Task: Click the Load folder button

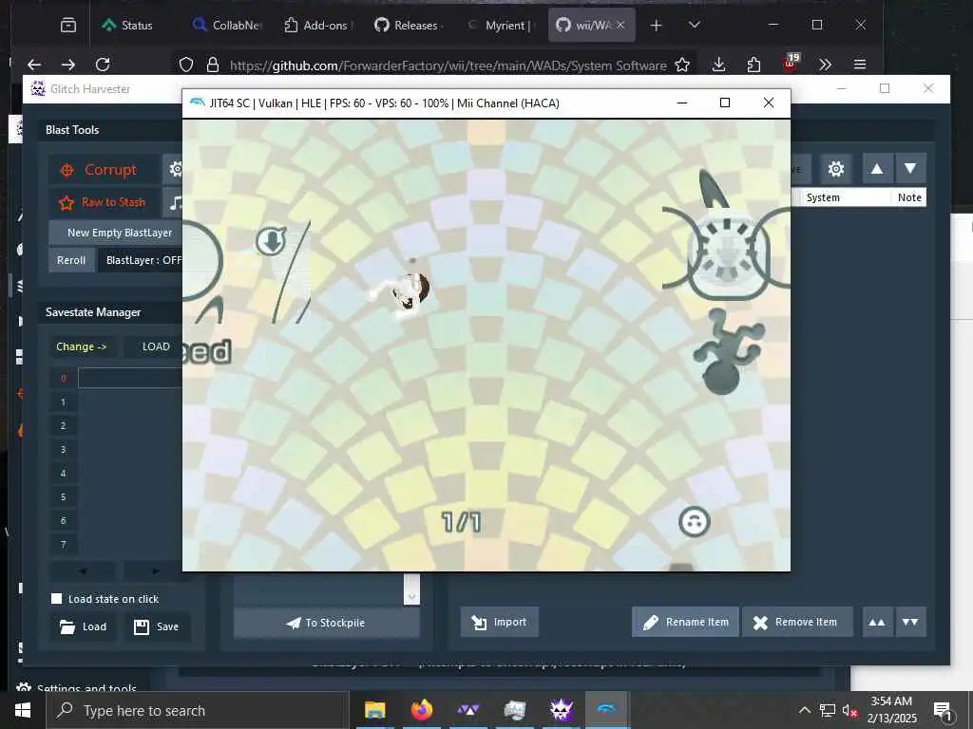Action: (83, 626)
